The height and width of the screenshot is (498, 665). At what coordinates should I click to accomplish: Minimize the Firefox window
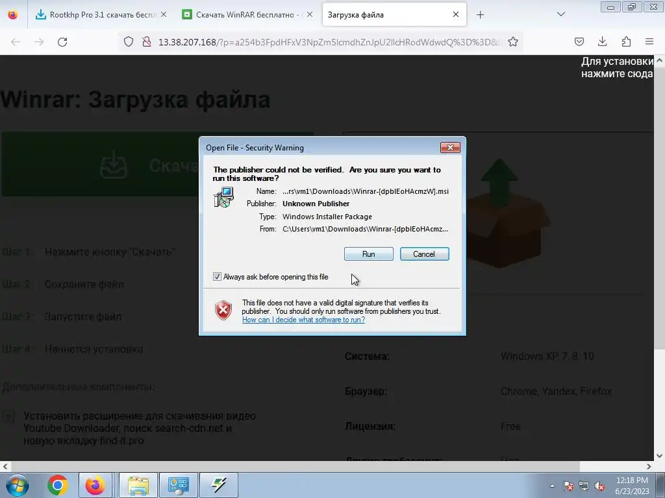[x=610, y=7]
